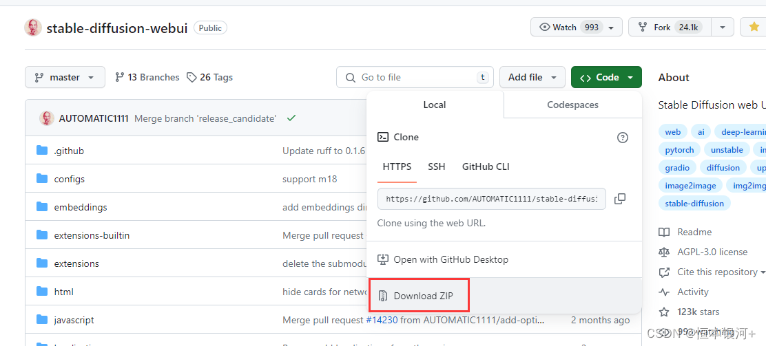Select the SSH clone option
This screenshot has width=766, height=346.
(437, 166)
